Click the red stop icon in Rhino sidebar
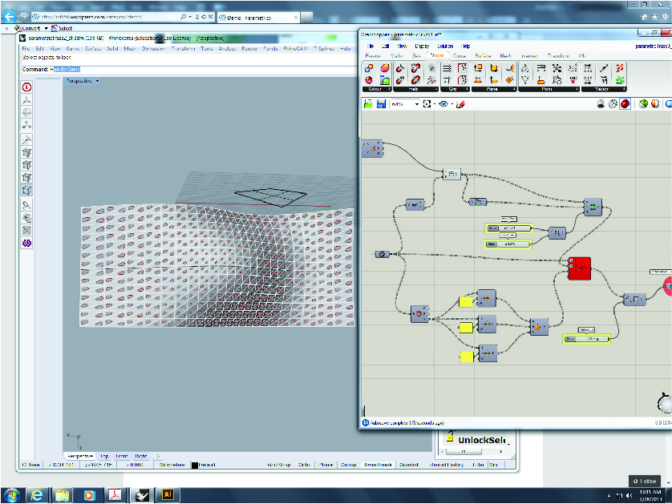This screenshot has width=672, height=504. [x=26, y=87]
